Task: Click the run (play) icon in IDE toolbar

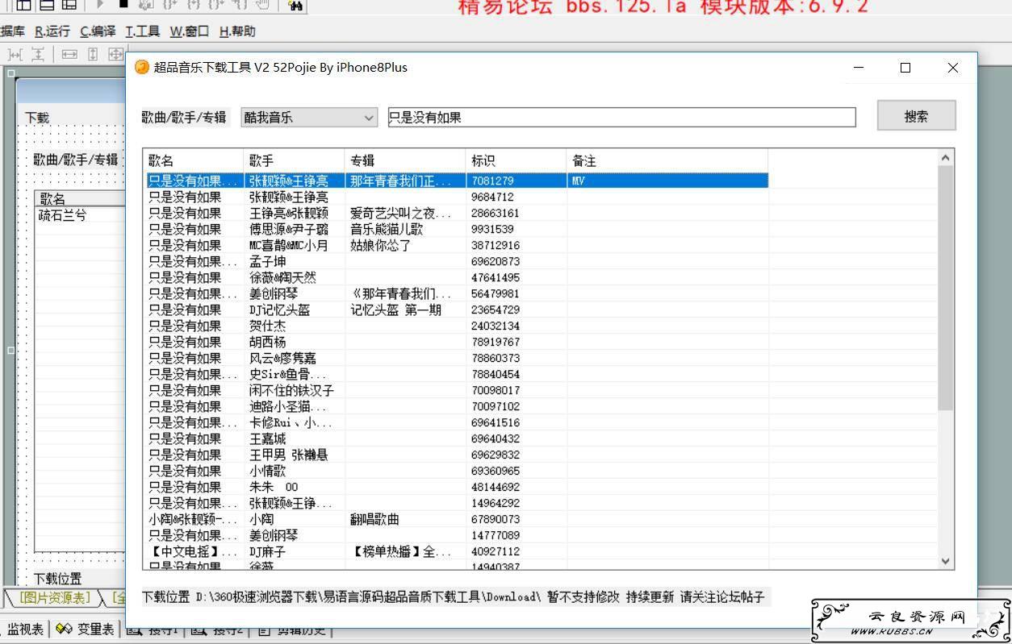Action: click(x=101, y=5)
